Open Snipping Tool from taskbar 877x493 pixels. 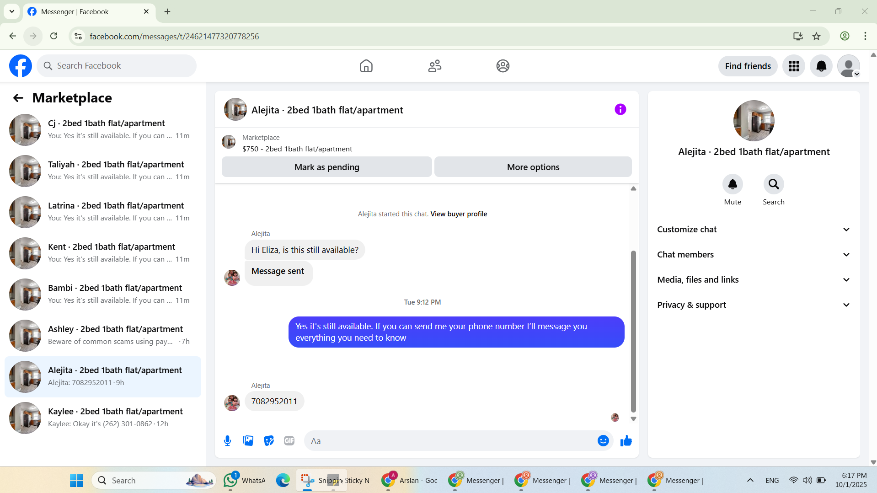click(x=307, y=480)
